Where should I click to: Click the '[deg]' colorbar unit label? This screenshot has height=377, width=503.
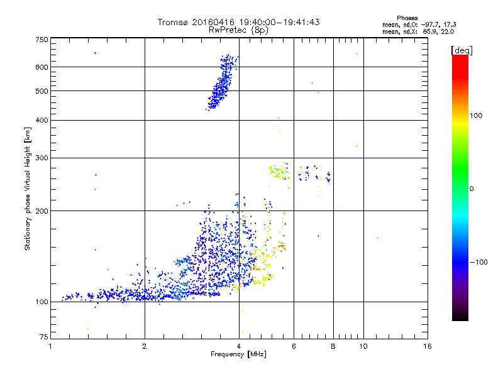tap(462, 51)
